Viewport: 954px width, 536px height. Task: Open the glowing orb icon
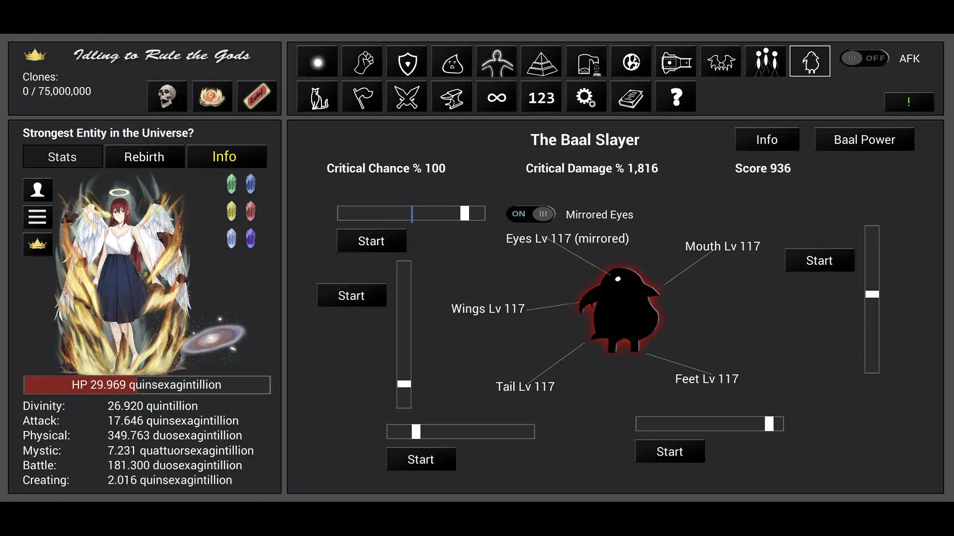pos(318,62)
